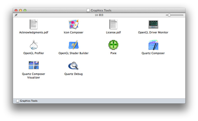Screen dimensions: 198x121
Task: Click the "10 項目" item count text
Action: [x=99, y=15]
